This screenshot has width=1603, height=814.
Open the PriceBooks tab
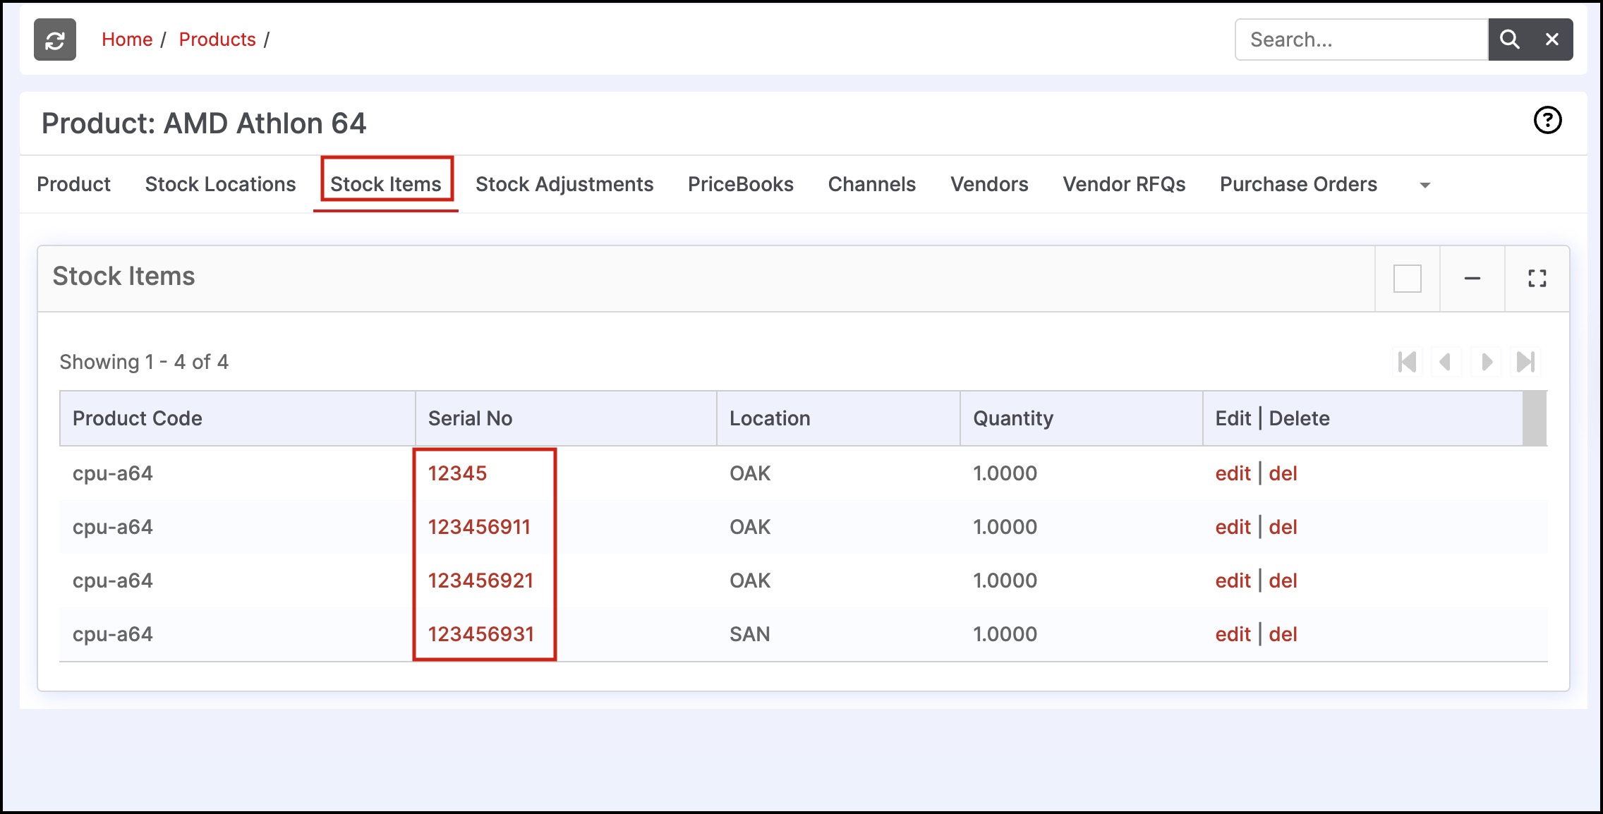[741, 184]
